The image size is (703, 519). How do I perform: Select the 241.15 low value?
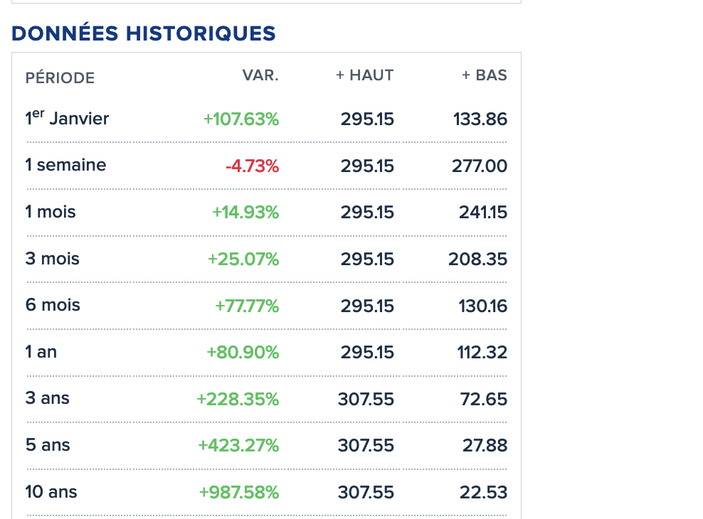pyautogui.click(x=483, y=213)
